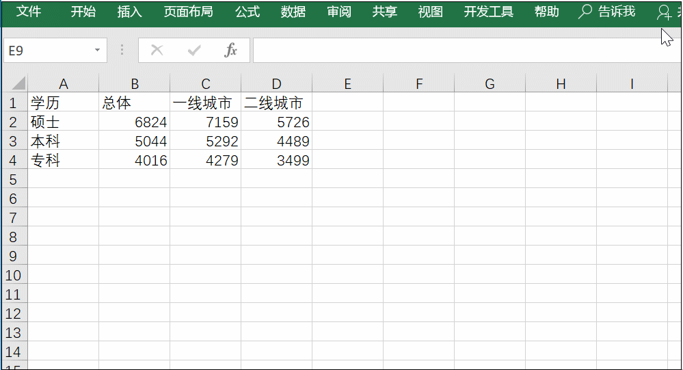Switch to the 视图 tab
The width and height of the screenshot is (683, 370).
[430, 12]
